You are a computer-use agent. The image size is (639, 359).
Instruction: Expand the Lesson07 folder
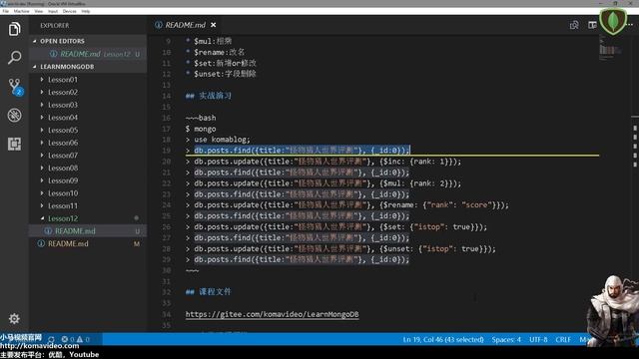coord(62,156)
